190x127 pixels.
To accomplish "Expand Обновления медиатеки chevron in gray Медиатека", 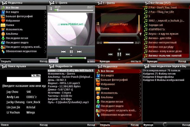I will coord(45,51).
